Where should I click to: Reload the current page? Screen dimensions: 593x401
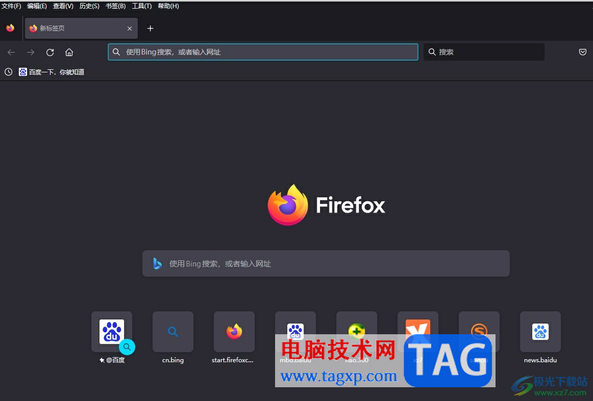click(50, 52)
